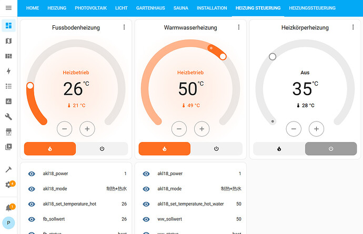Viewport: 363px width, 234px height.
Task: Select the HEIZUNG STEUERUNG tab
Action: (258, 8)
